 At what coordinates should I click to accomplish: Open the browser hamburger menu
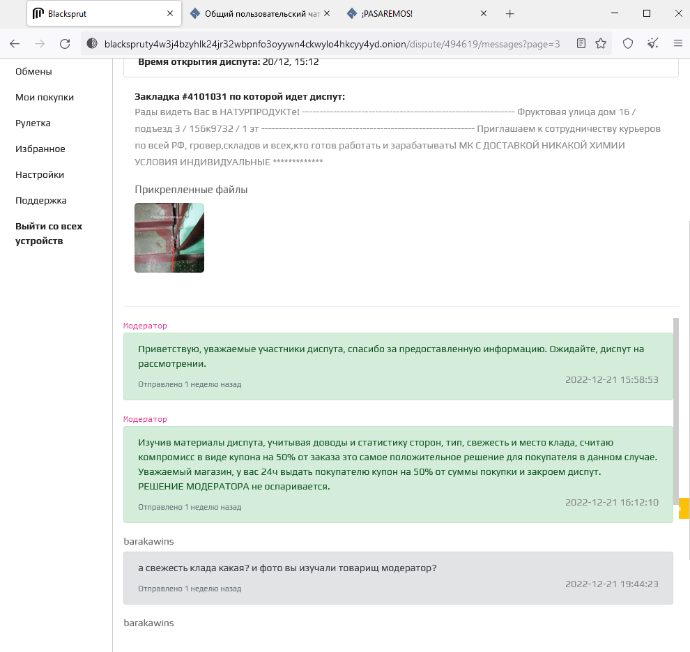click(678, 44)
